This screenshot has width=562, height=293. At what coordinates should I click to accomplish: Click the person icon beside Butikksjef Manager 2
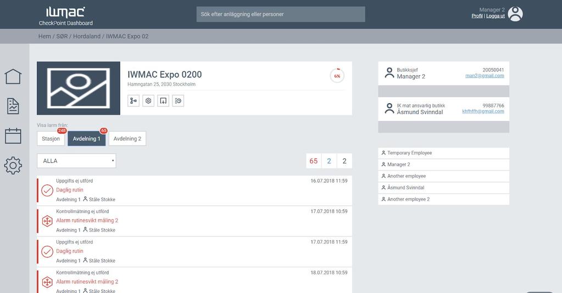tap(389, 73)
